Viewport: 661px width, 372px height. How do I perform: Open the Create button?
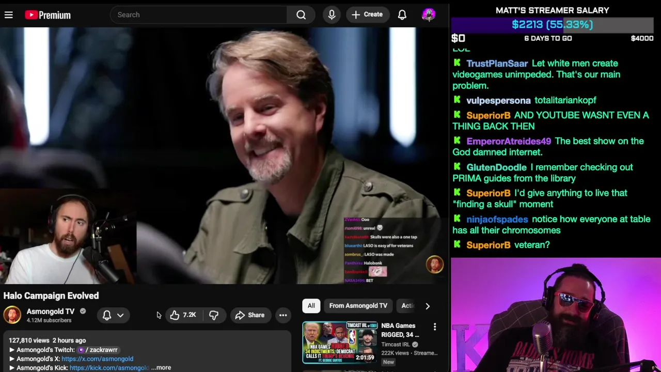367,14
